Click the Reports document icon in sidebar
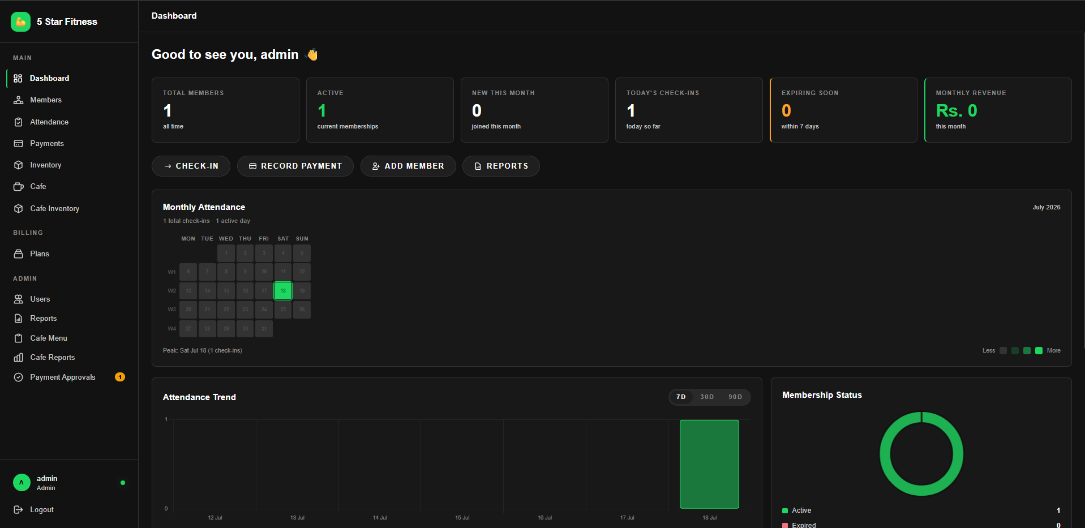 [x=18, y=318]
